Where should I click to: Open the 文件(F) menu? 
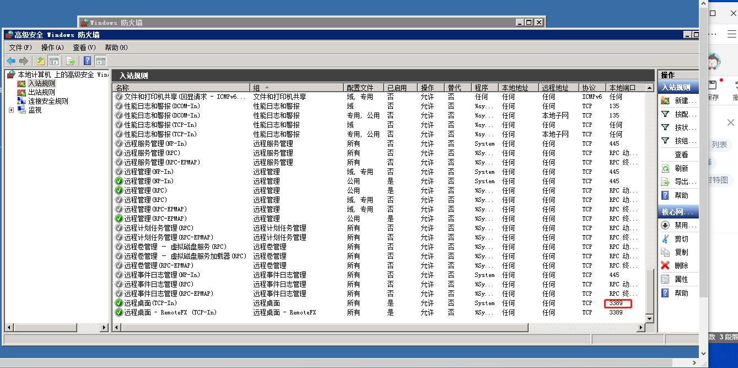tap(20, 47)
